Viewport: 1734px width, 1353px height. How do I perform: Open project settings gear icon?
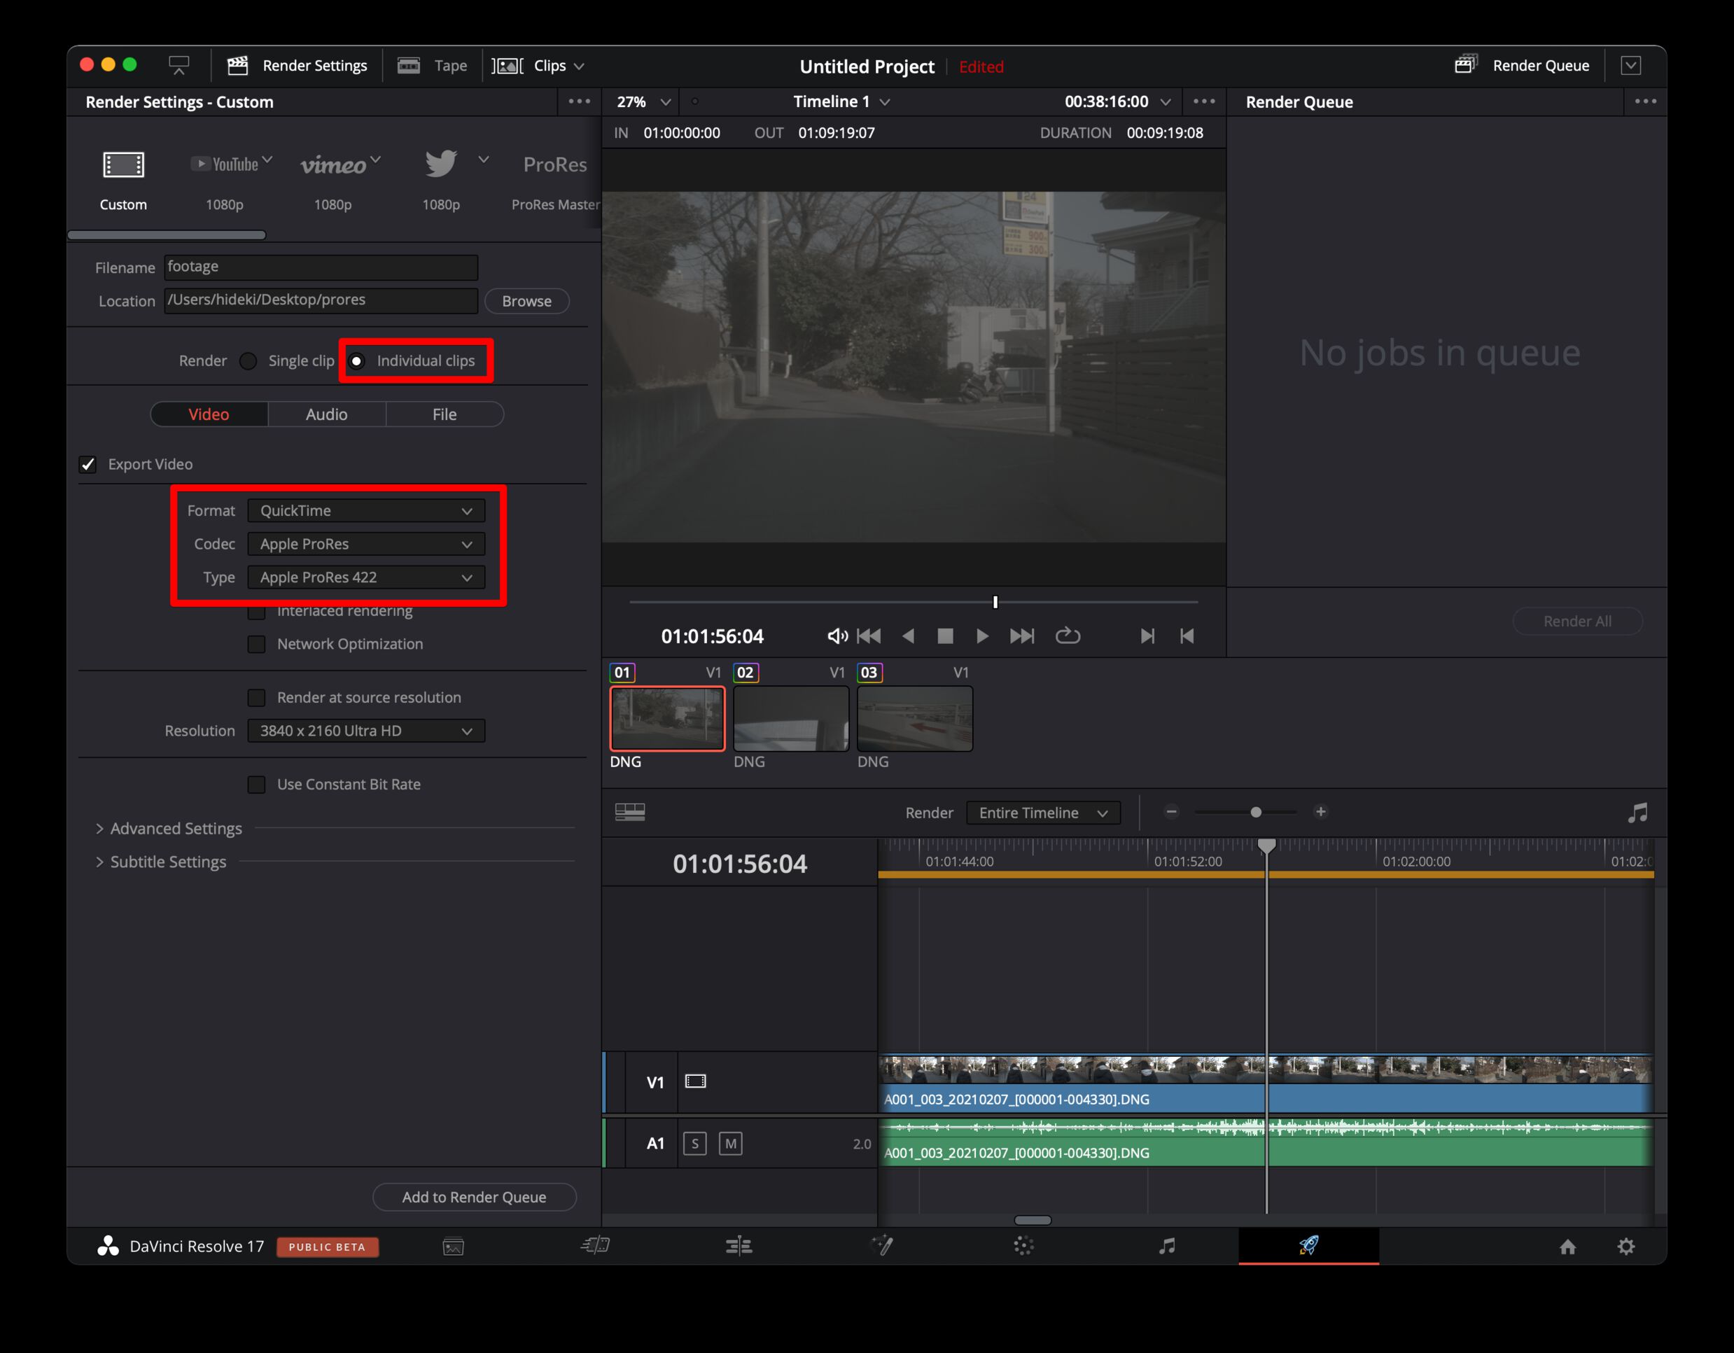(x=1626, y=1247)
